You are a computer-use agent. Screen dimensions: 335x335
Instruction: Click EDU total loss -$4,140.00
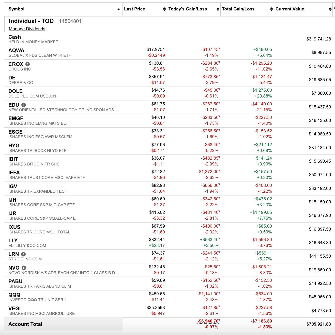pyautogui.click(x=261, y=104)
